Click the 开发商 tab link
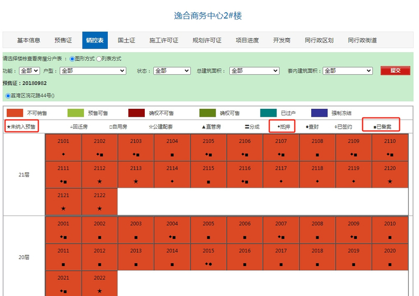Image resolution: width=419 pixels, height=296 pixels. point(281,40)
